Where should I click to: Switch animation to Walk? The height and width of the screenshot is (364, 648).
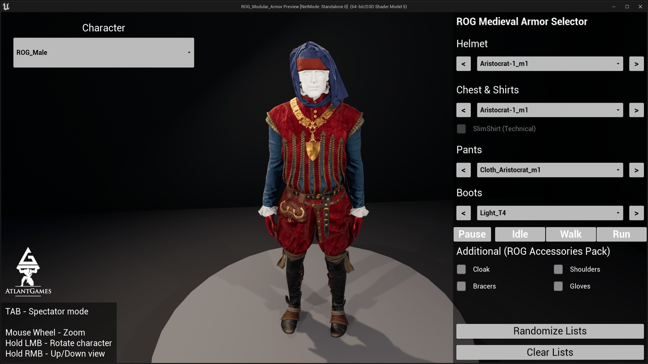[571, 234]
